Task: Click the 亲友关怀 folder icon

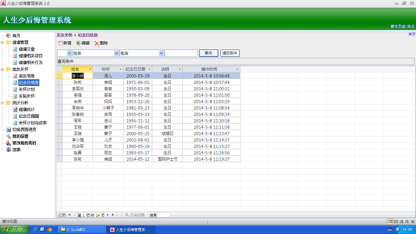Action: (8, 69)
